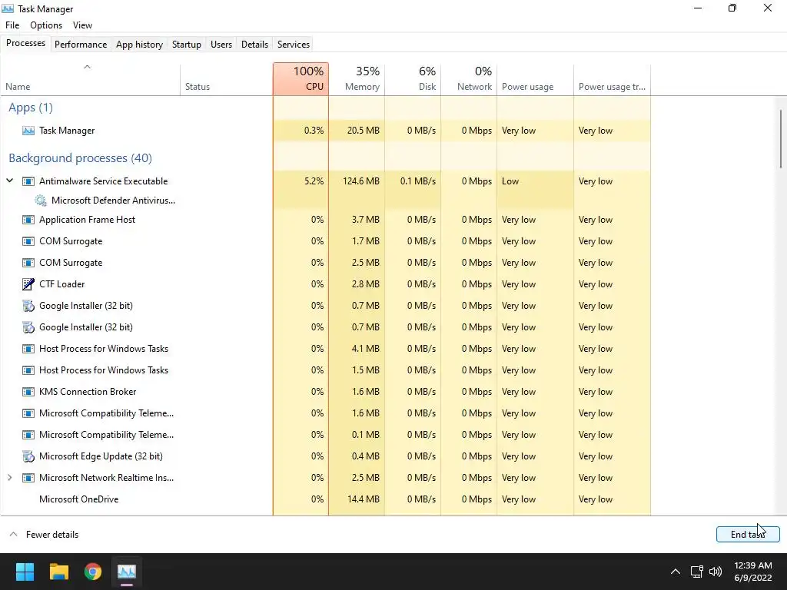Click the Low power usage value
This screenshot has width=787, height=590.
[510, 181]
